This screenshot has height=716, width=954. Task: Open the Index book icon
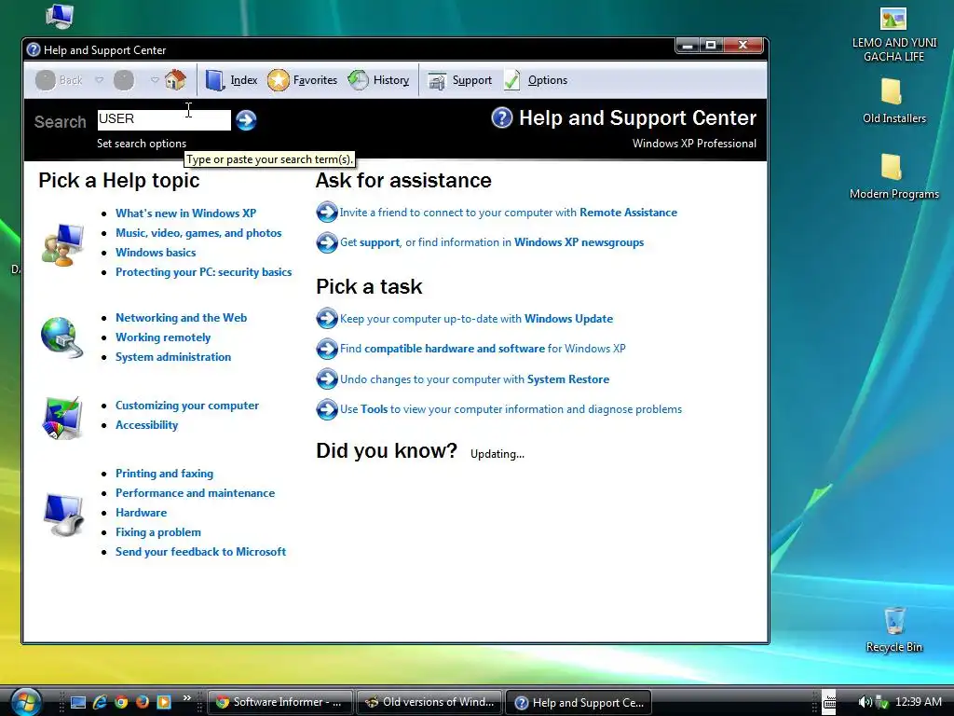point(215,80)
